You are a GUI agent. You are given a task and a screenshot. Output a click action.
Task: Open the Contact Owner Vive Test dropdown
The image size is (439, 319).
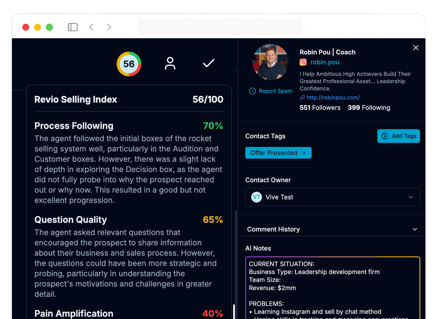coord(333,197)
